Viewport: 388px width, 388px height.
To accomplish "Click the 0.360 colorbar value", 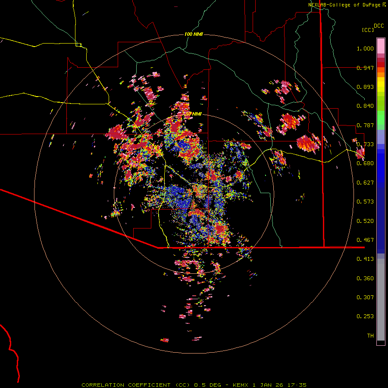I will click(x=365, y=278).
